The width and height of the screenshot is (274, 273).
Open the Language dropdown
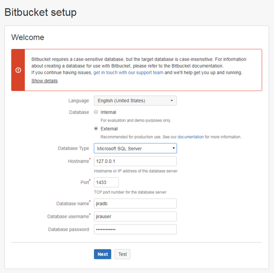135,100
